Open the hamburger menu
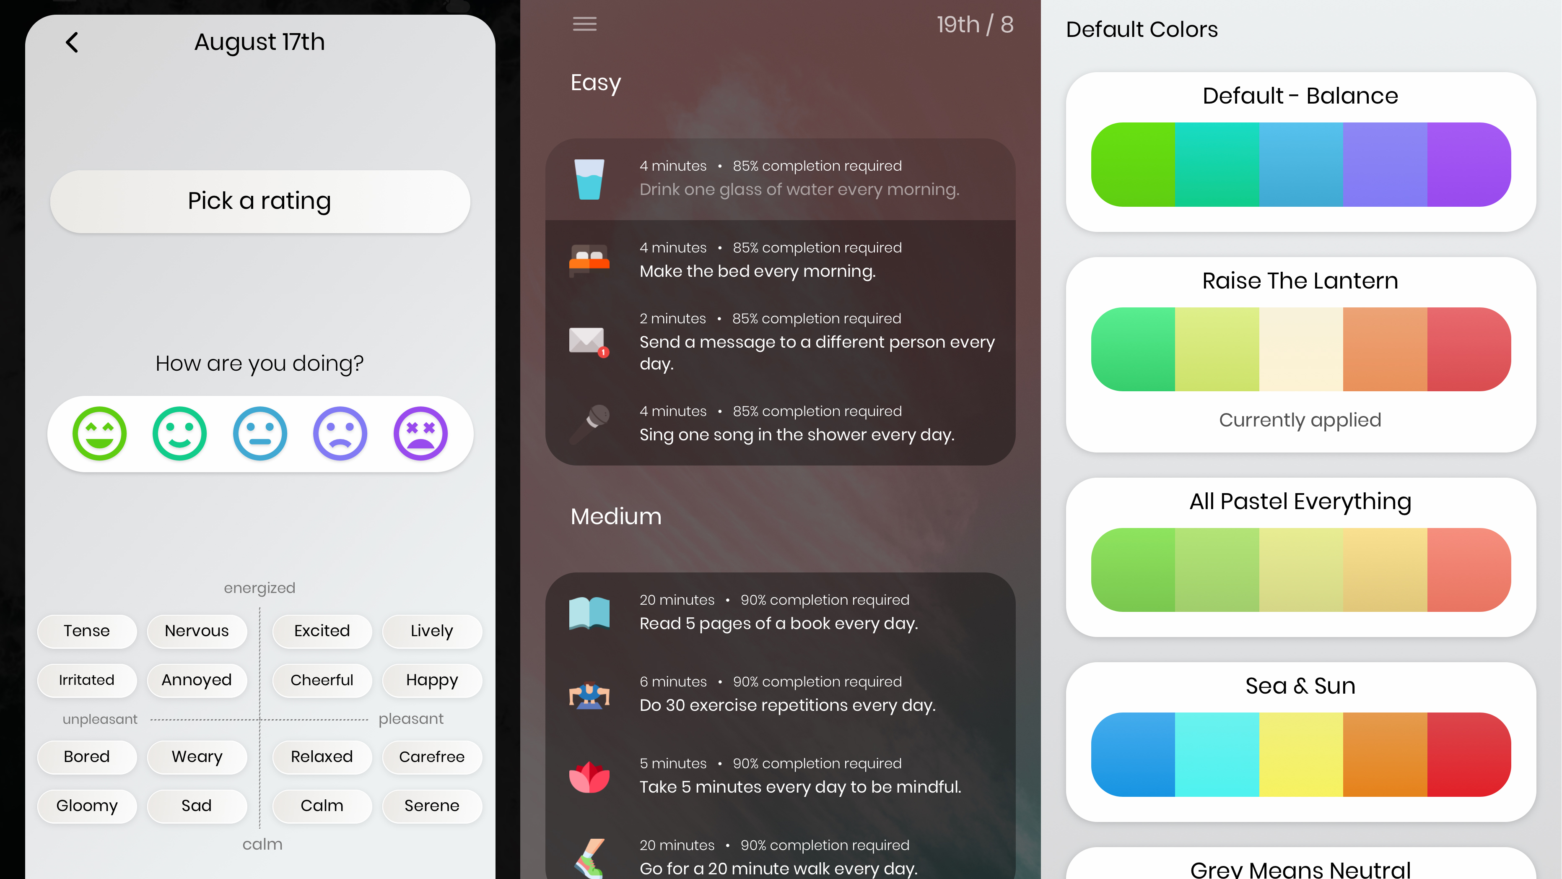 [584, 23]
